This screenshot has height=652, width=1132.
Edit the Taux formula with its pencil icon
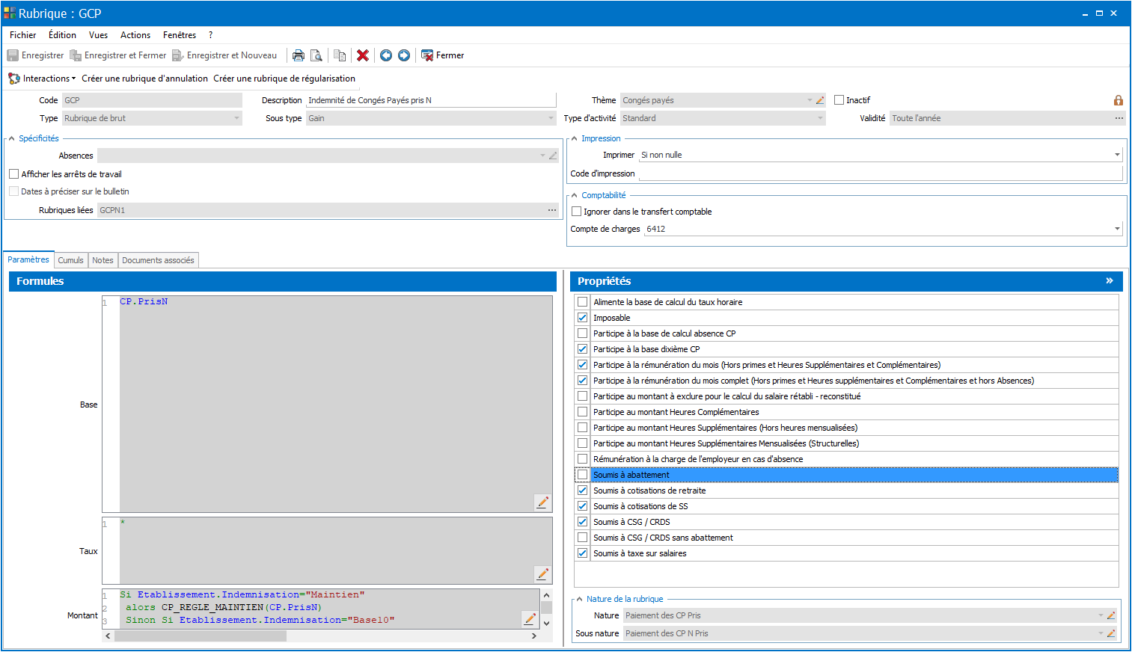point(543,574)
